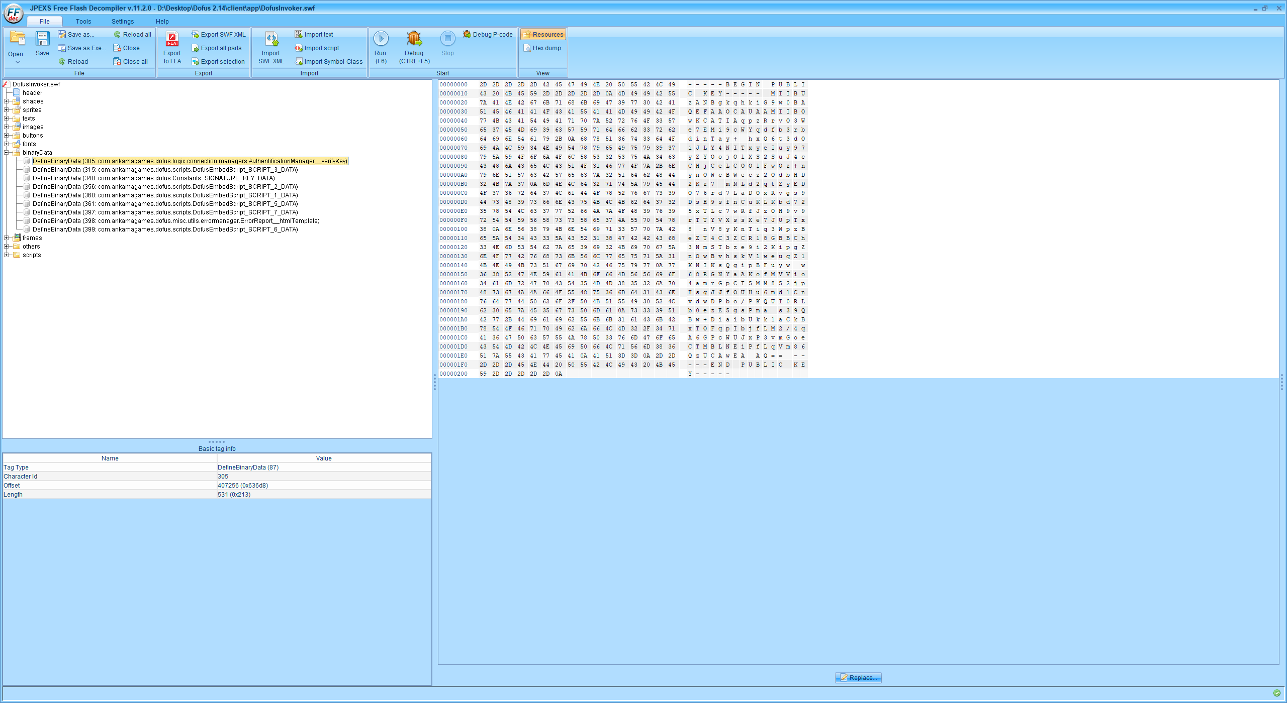Select Debug P-code
Image resolution: width=1287 pixels, height=703 pixels.
tap(488, 35)
